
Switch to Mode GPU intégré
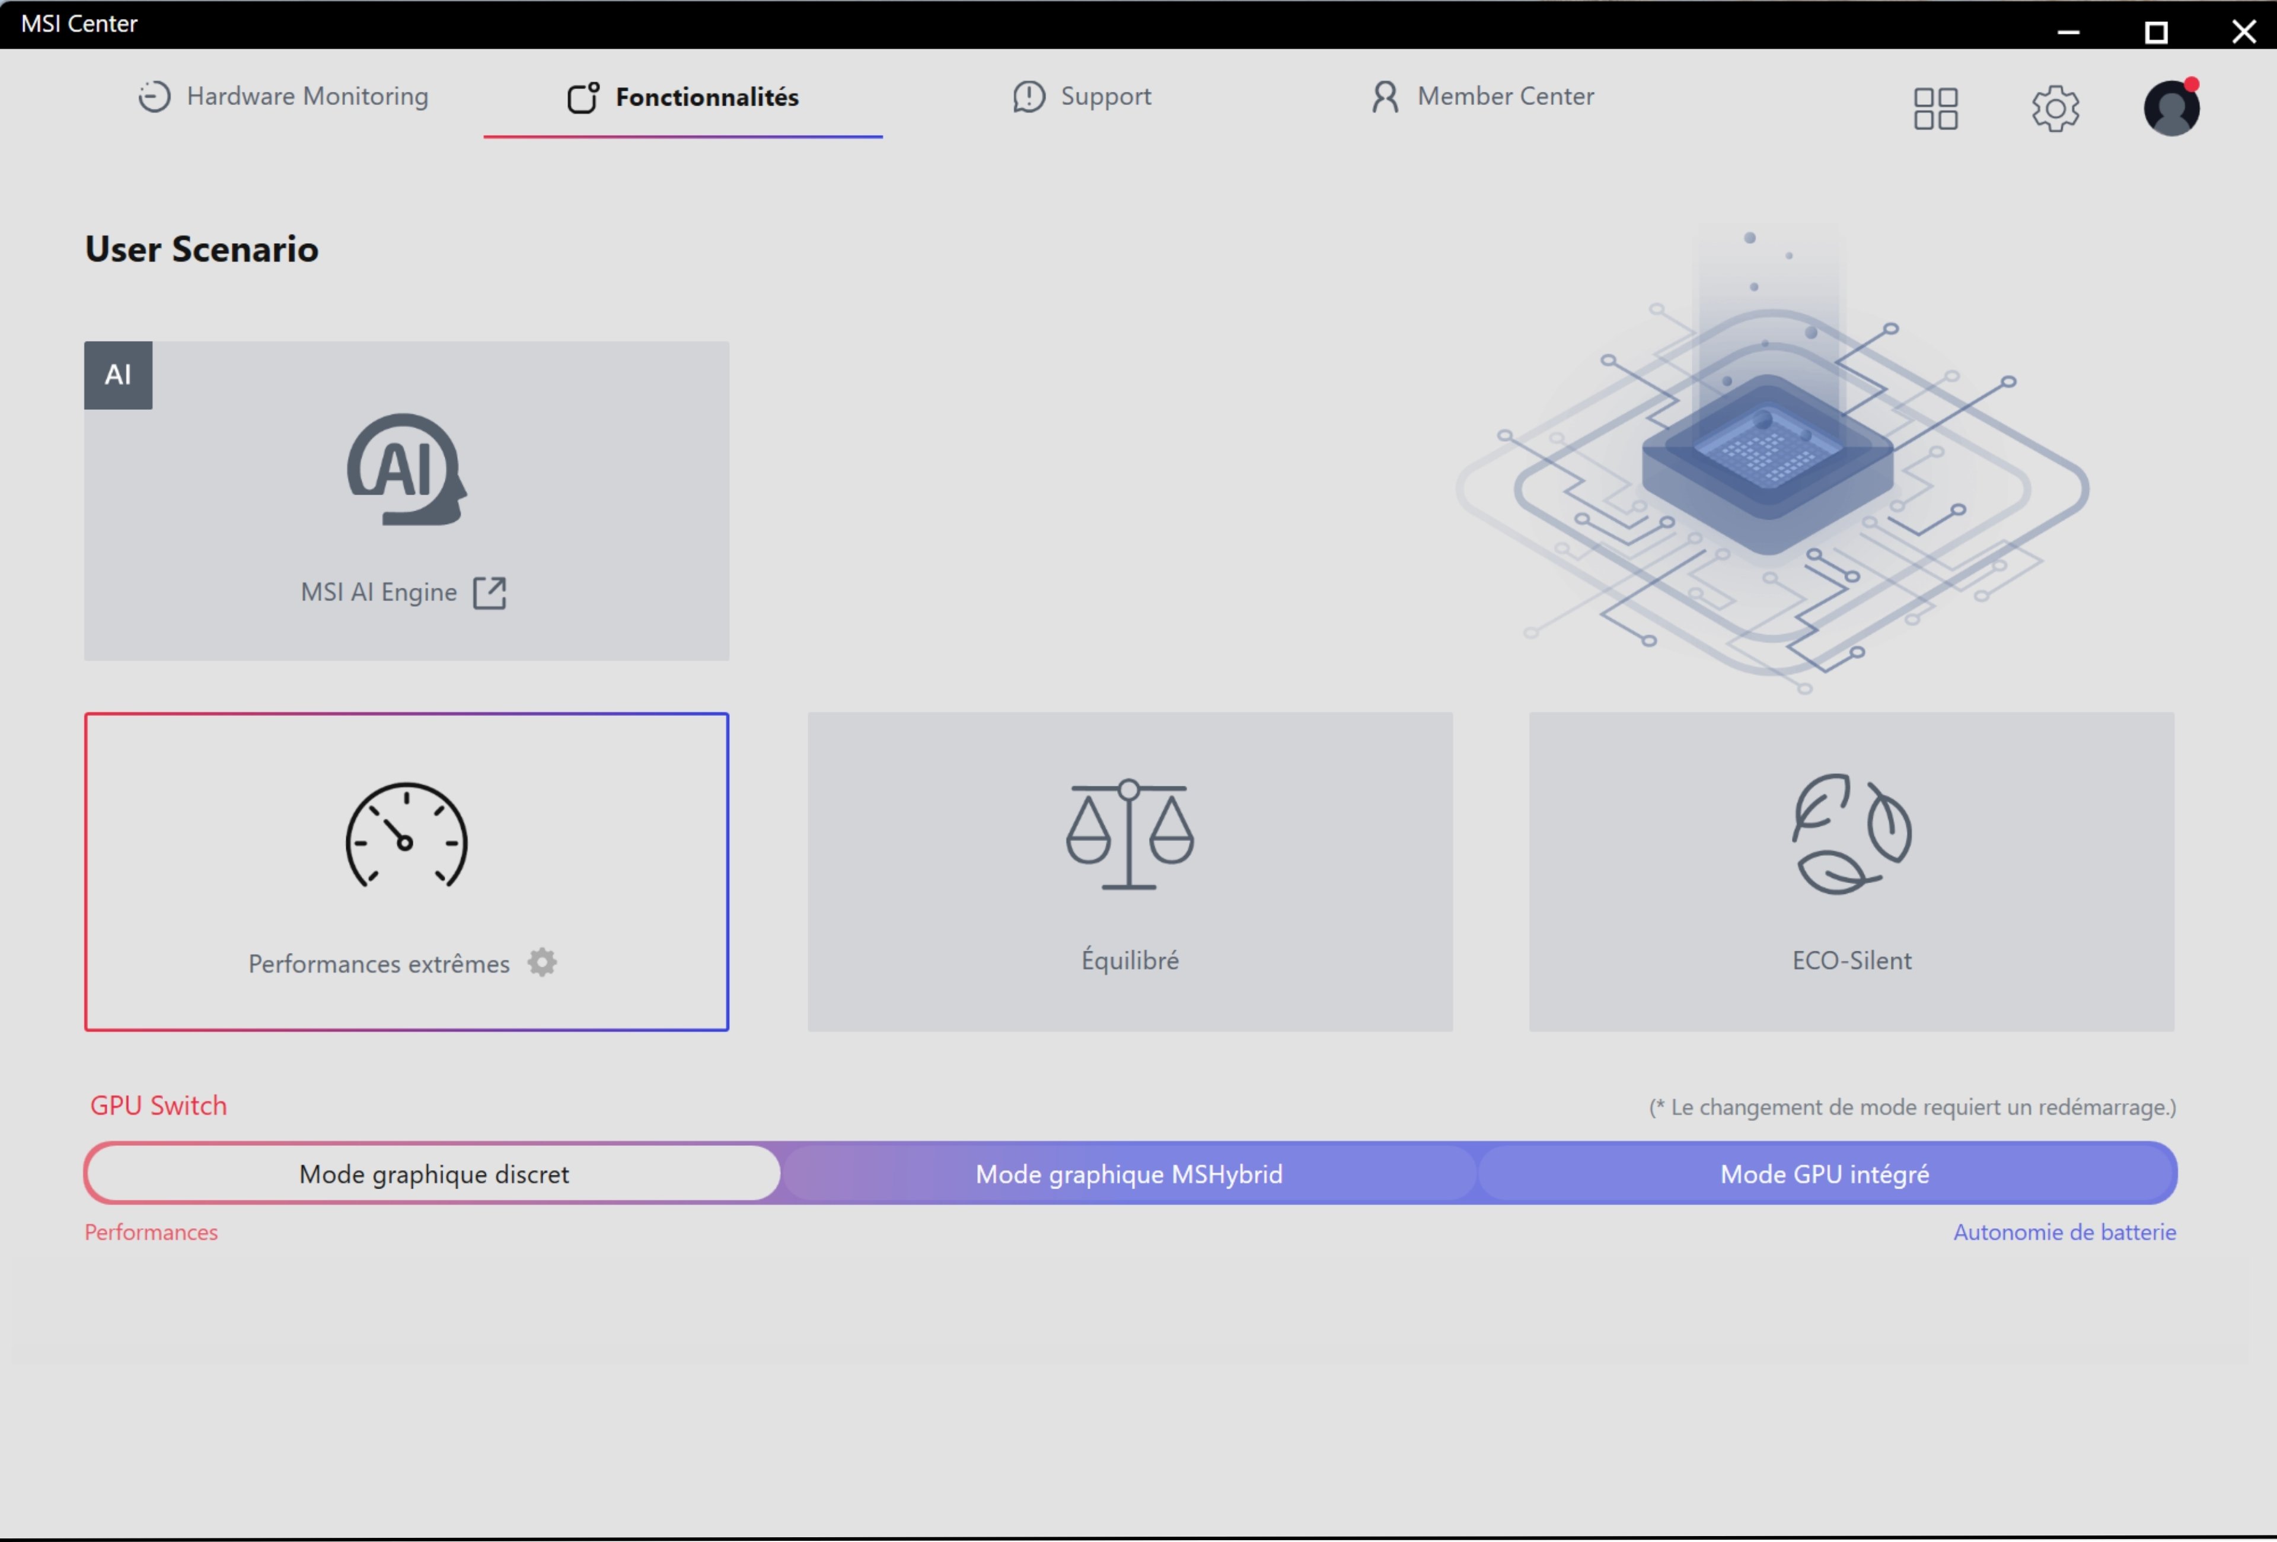[x=1825, y=1174]
